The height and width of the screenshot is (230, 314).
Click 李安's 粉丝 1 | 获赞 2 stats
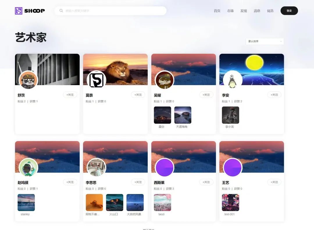click(232, 101)
